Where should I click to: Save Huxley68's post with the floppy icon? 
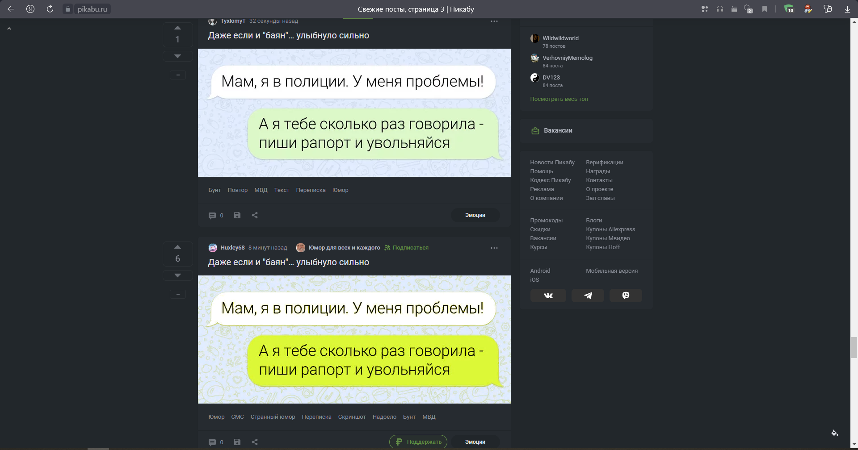pyautogui.click(x=237, y=442)
